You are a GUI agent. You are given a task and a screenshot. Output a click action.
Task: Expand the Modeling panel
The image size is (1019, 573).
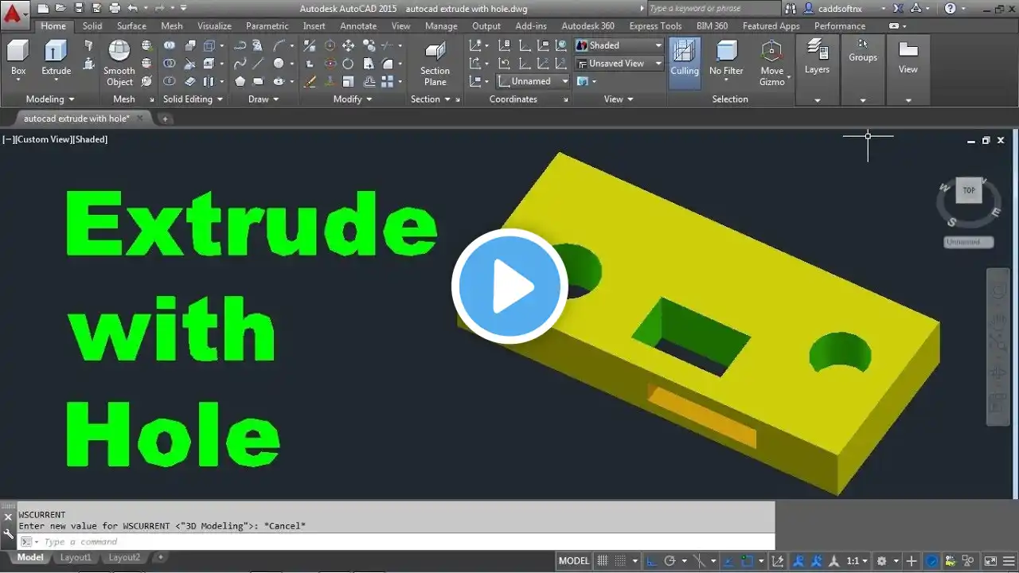(x=50, y=99)
